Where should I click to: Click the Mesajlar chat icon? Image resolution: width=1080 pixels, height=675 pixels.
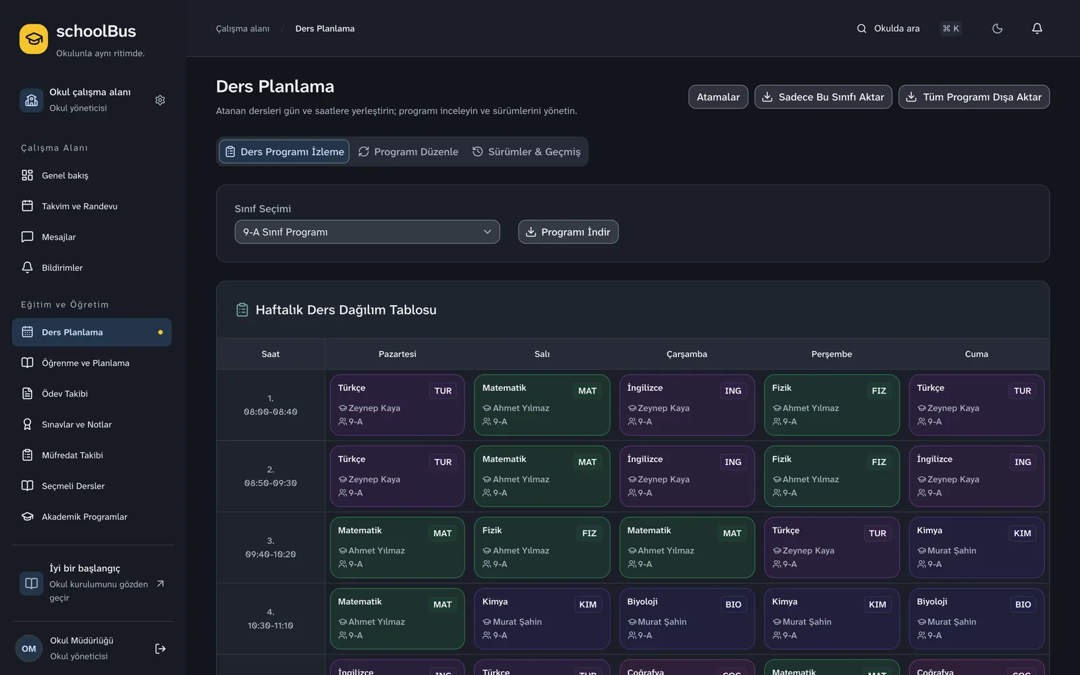point(28,237)
